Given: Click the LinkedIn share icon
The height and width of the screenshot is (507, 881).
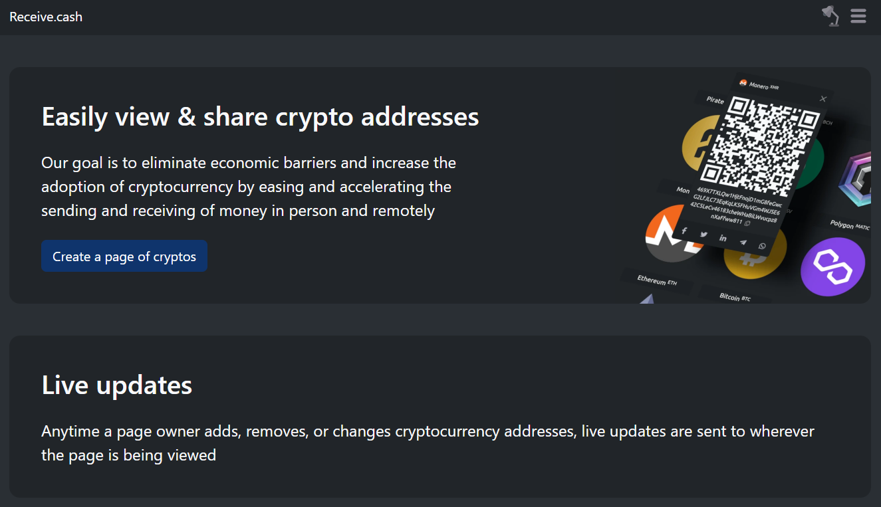Looking at the screenshot, I should click(723, 239).
